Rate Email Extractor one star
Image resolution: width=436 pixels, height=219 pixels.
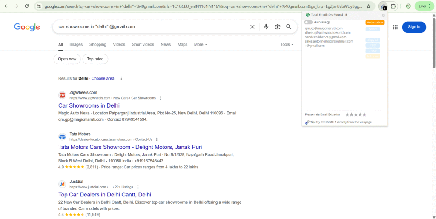pyautogui.click(x=347, y=114)
